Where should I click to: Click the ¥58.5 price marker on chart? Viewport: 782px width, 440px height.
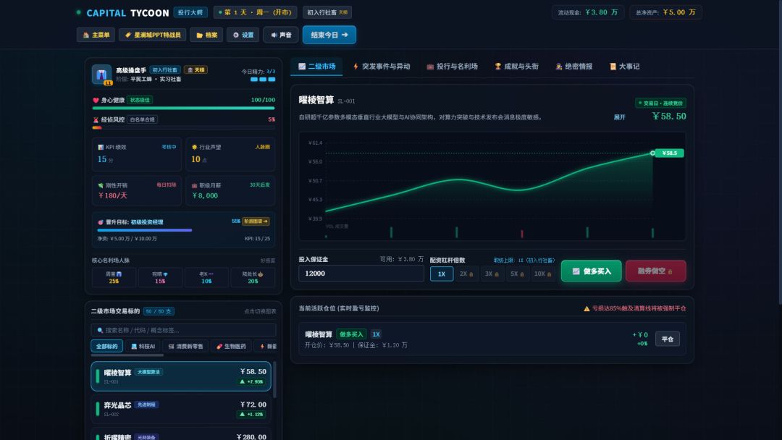[669, 153]
